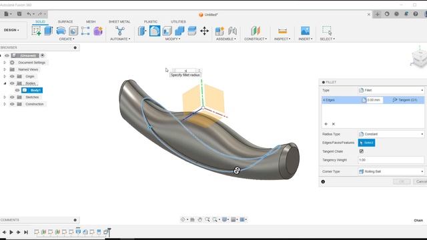Click the root component activate radio button
Image resolution: width=427 pixels, height=240 pixels.
tap(43, 55)
